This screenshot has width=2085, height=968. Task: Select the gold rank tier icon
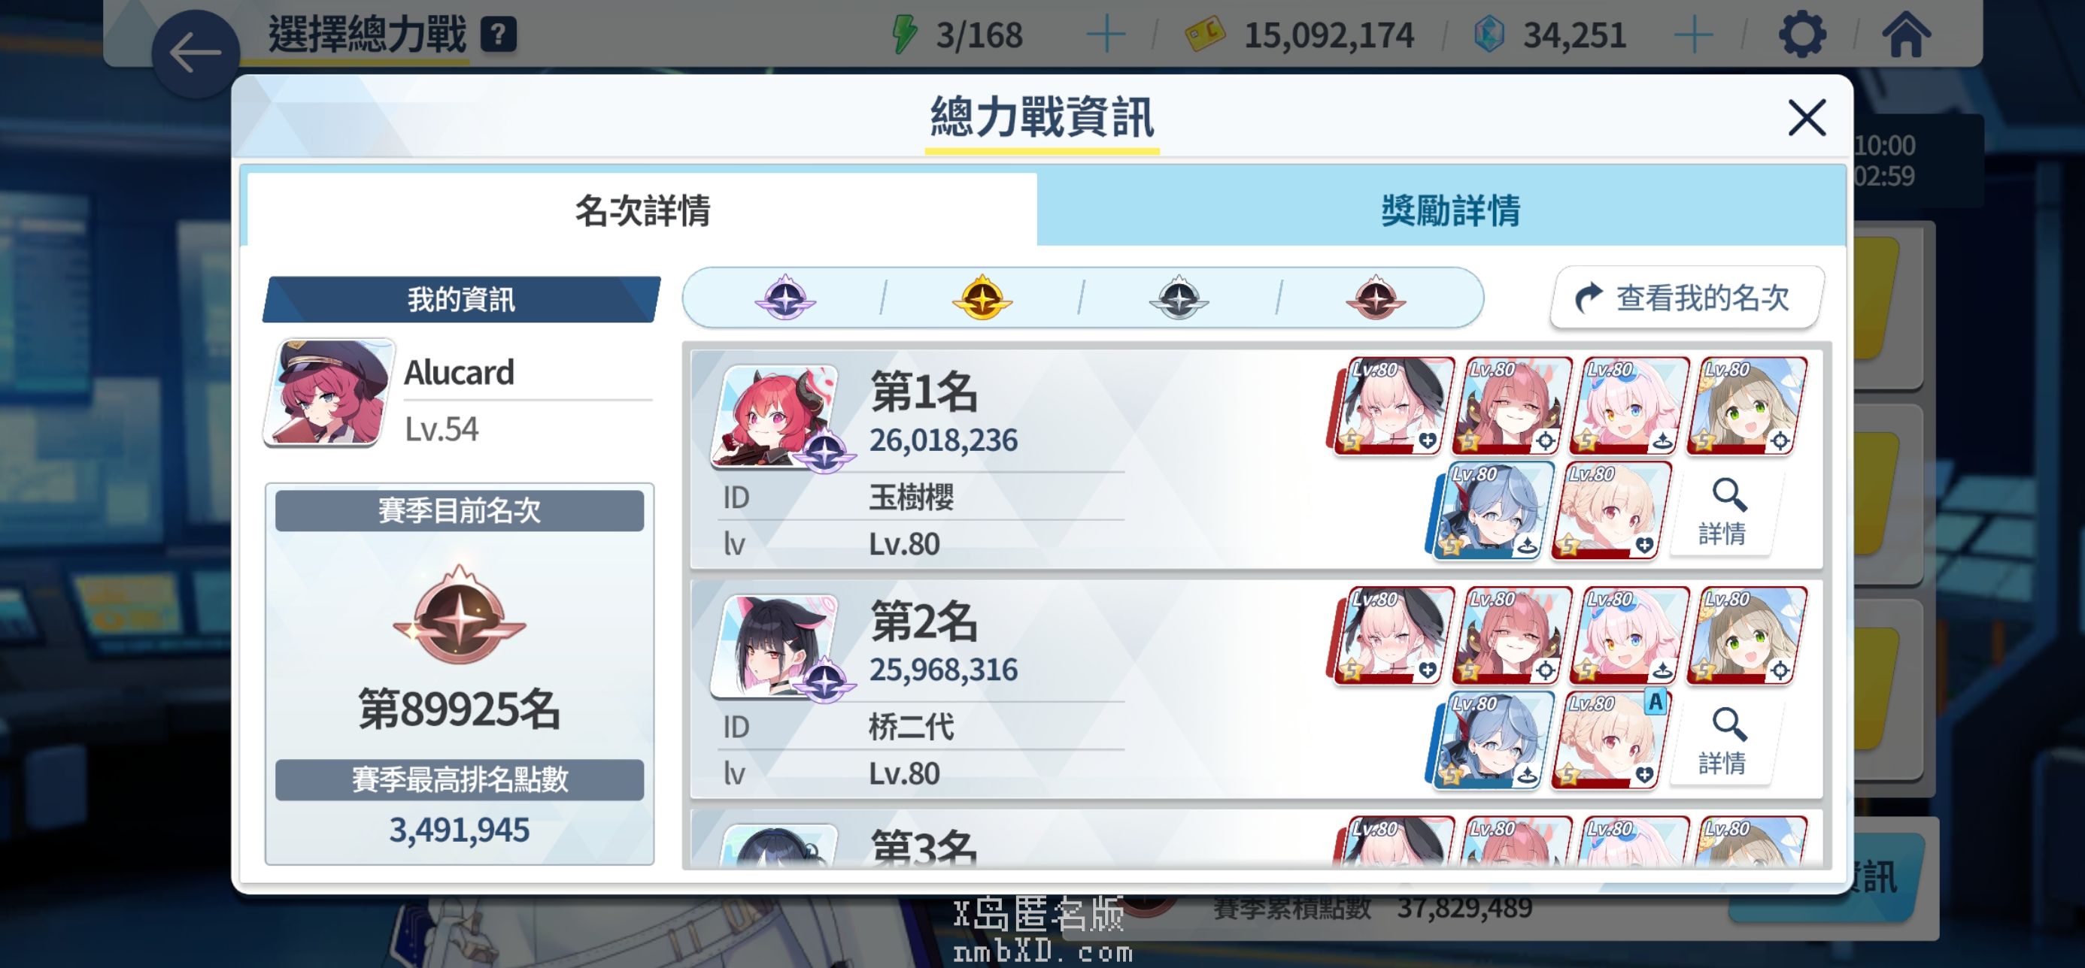coord(982,298)
